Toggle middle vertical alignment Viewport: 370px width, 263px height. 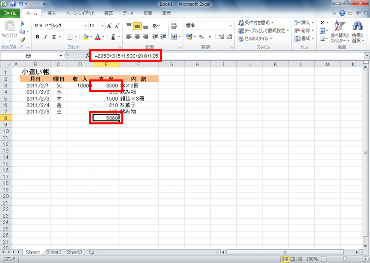[x=137, y=26]
